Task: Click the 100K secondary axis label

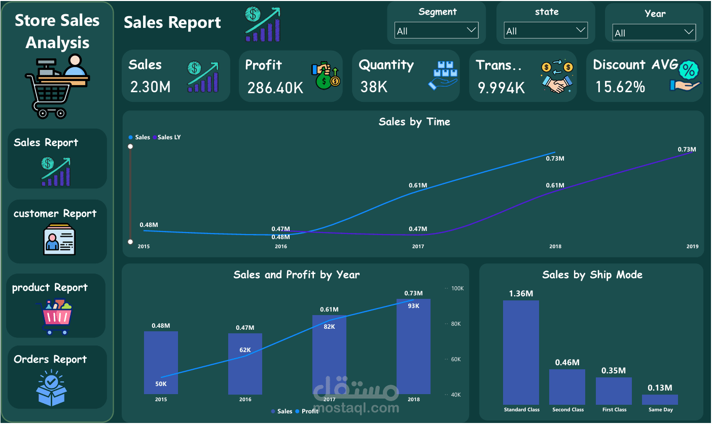Action: 457,288
